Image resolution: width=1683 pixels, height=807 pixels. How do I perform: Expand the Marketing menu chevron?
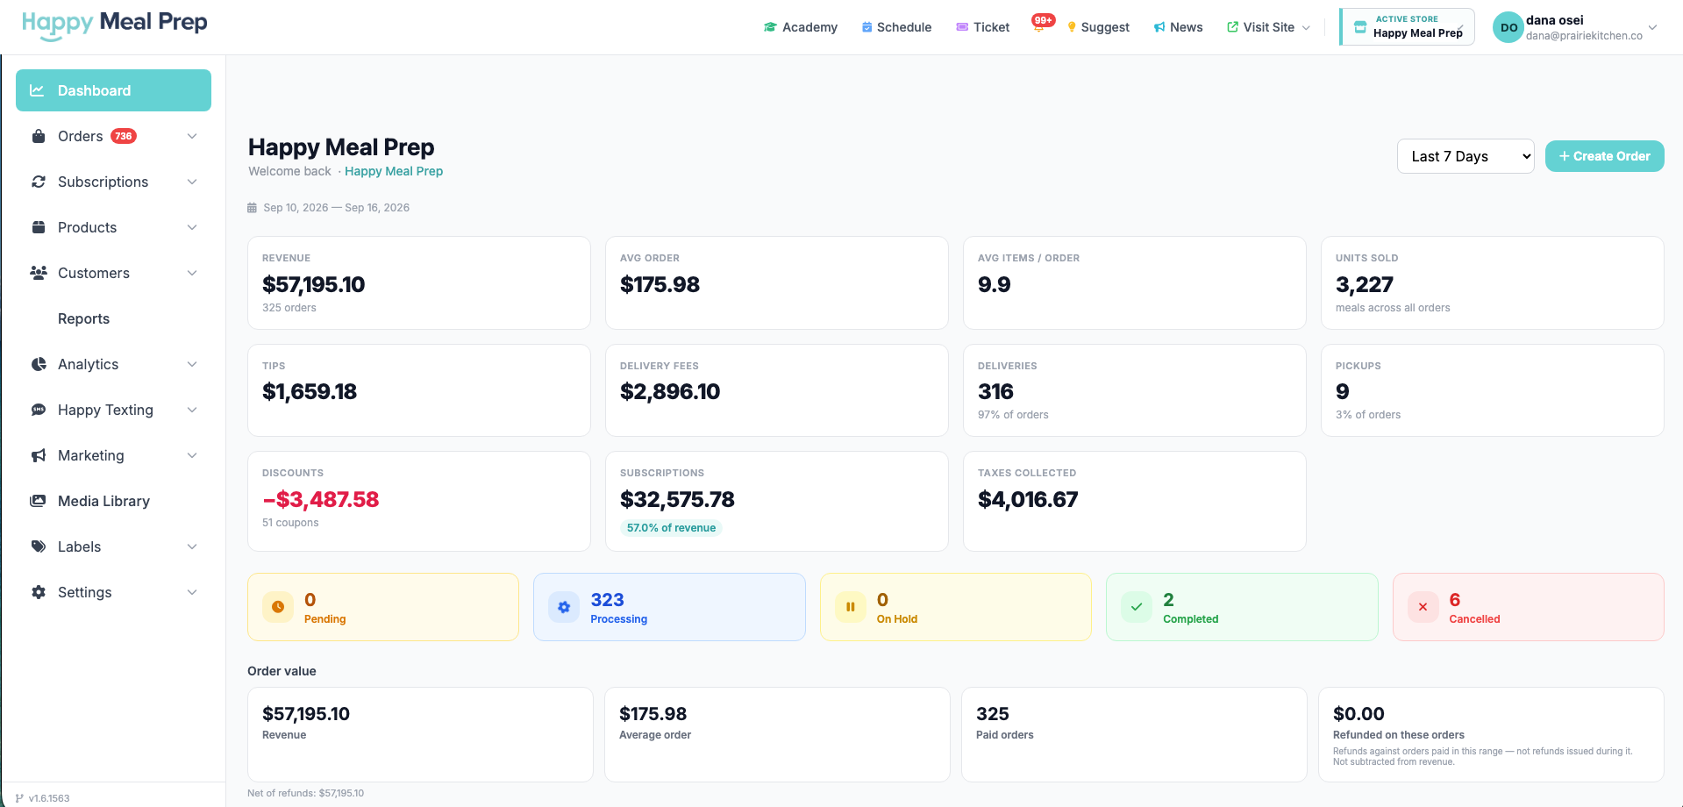tap(192, 455)
